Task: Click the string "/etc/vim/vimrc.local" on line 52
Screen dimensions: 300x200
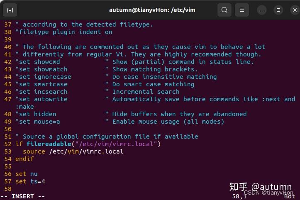Action: pyautogui.click(x=116, y=144)
